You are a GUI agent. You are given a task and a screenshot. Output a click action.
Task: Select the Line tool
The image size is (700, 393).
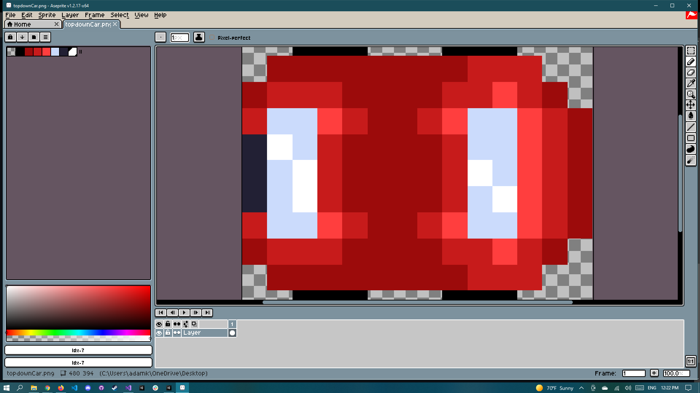pyautogui.click(x=691, y=127)
